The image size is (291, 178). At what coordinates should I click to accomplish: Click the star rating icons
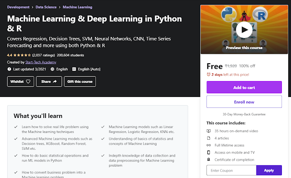click(x=22, y=55)
